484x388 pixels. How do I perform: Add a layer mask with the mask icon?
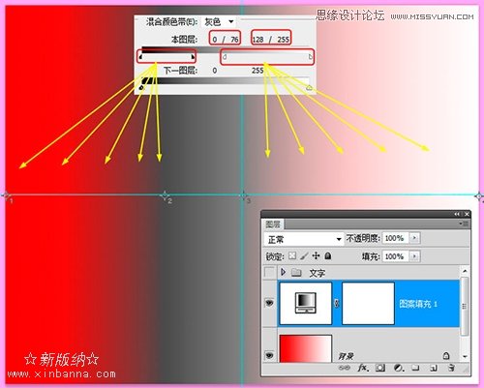click(x=380, y=368)
